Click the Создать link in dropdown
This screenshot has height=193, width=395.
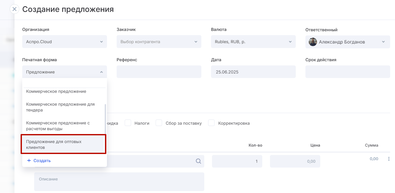(42, 160)
